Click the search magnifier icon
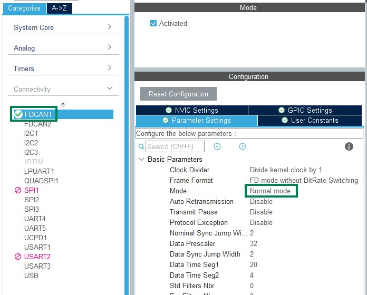The image size is (367, 295). 141,146
